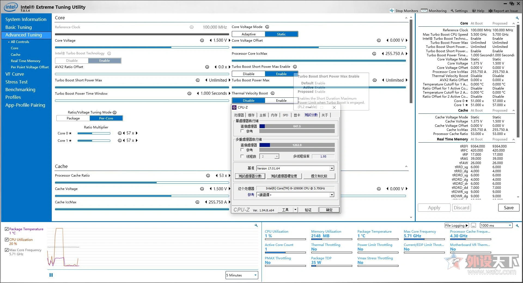
Task: Toggle Package Temperature graph checkbox
Action: (x=7, y=229)
